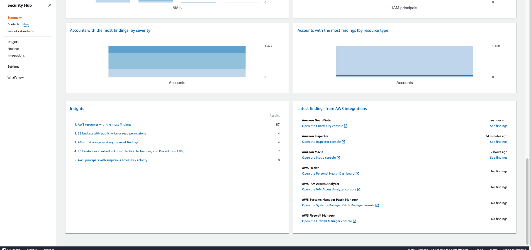Click the 1.45k axis label
This screenshot has height=250, width=531.
coord(496,46)
